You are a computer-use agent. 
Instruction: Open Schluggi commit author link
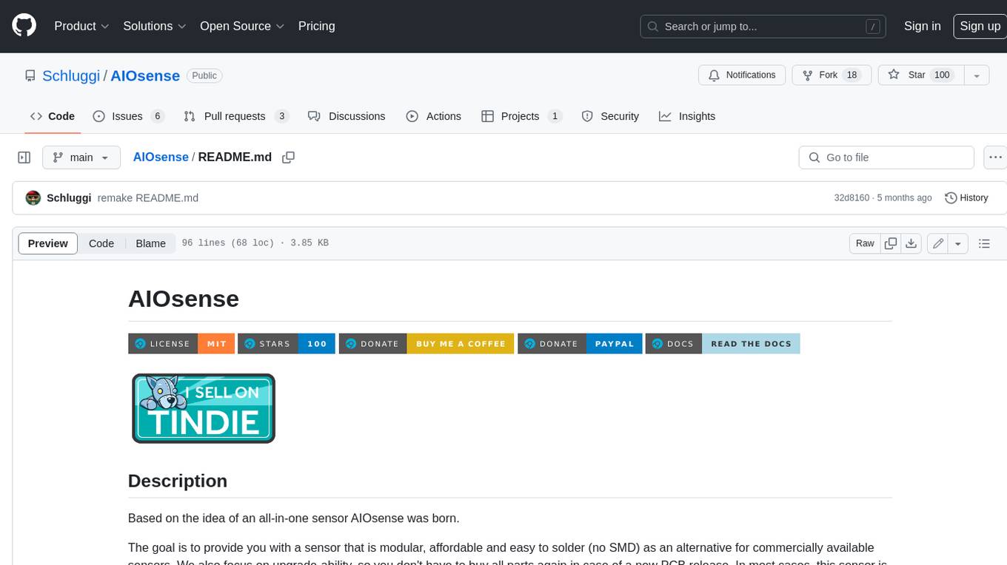69,198
